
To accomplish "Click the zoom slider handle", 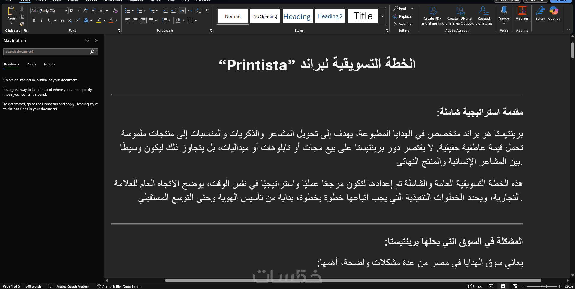I will click(546, 286).
